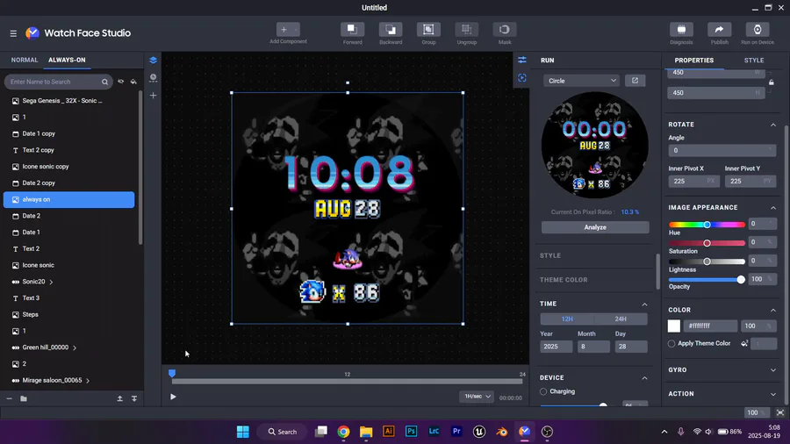Collapse the Image Appearance section

772,207
